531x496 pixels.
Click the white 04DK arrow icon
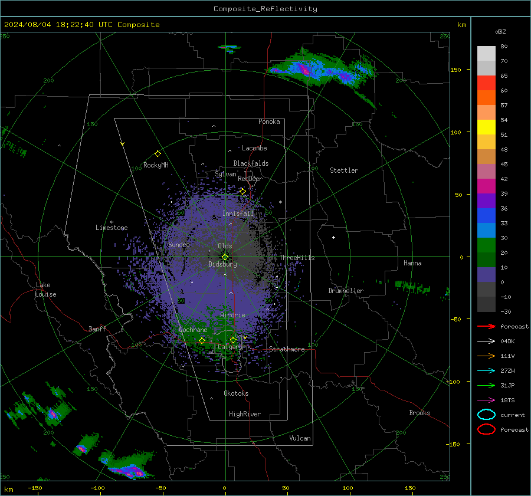pos(486,341)
